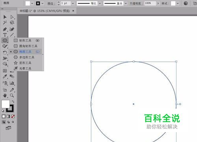Tear off the shape tools flyout panel
Screen dimensions: 197x142
tap(43, 54)
